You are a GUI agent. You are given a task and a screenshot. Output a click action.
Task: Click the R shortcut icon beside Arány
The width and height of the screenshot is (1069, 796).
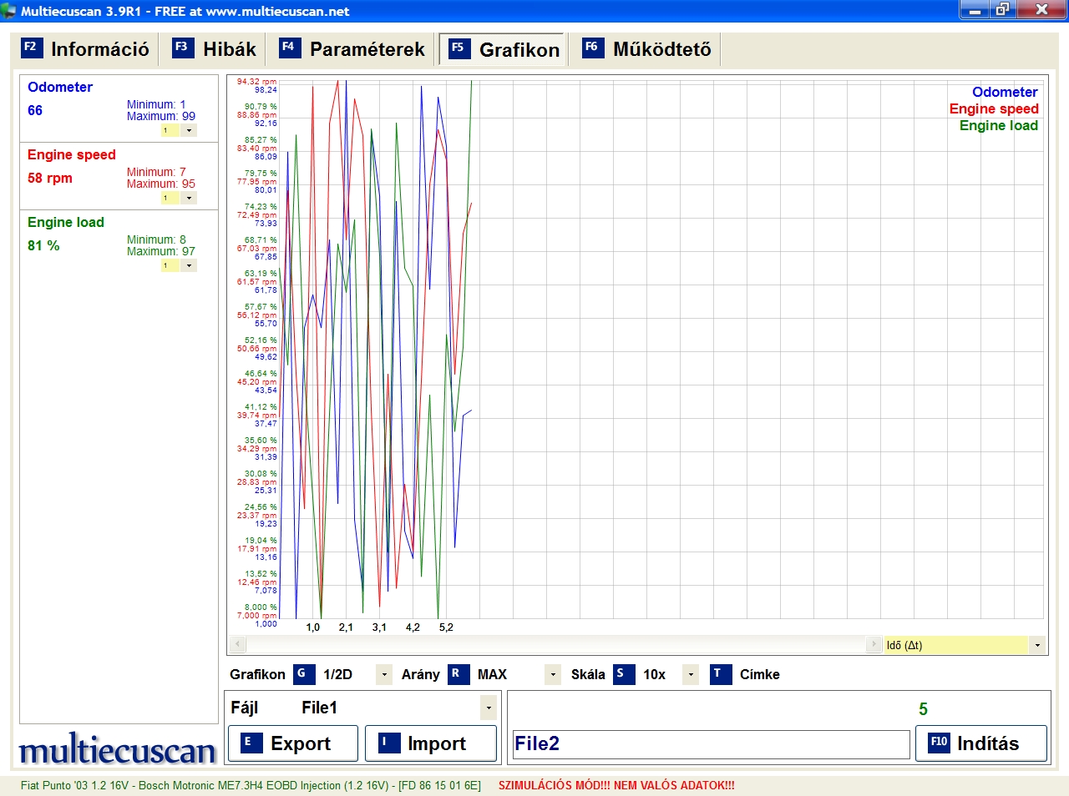(x=458, y=674)
